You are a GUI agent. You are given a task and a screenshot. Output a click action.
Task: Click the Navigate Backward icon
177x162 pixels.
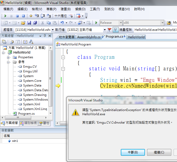tap(80, 23)
